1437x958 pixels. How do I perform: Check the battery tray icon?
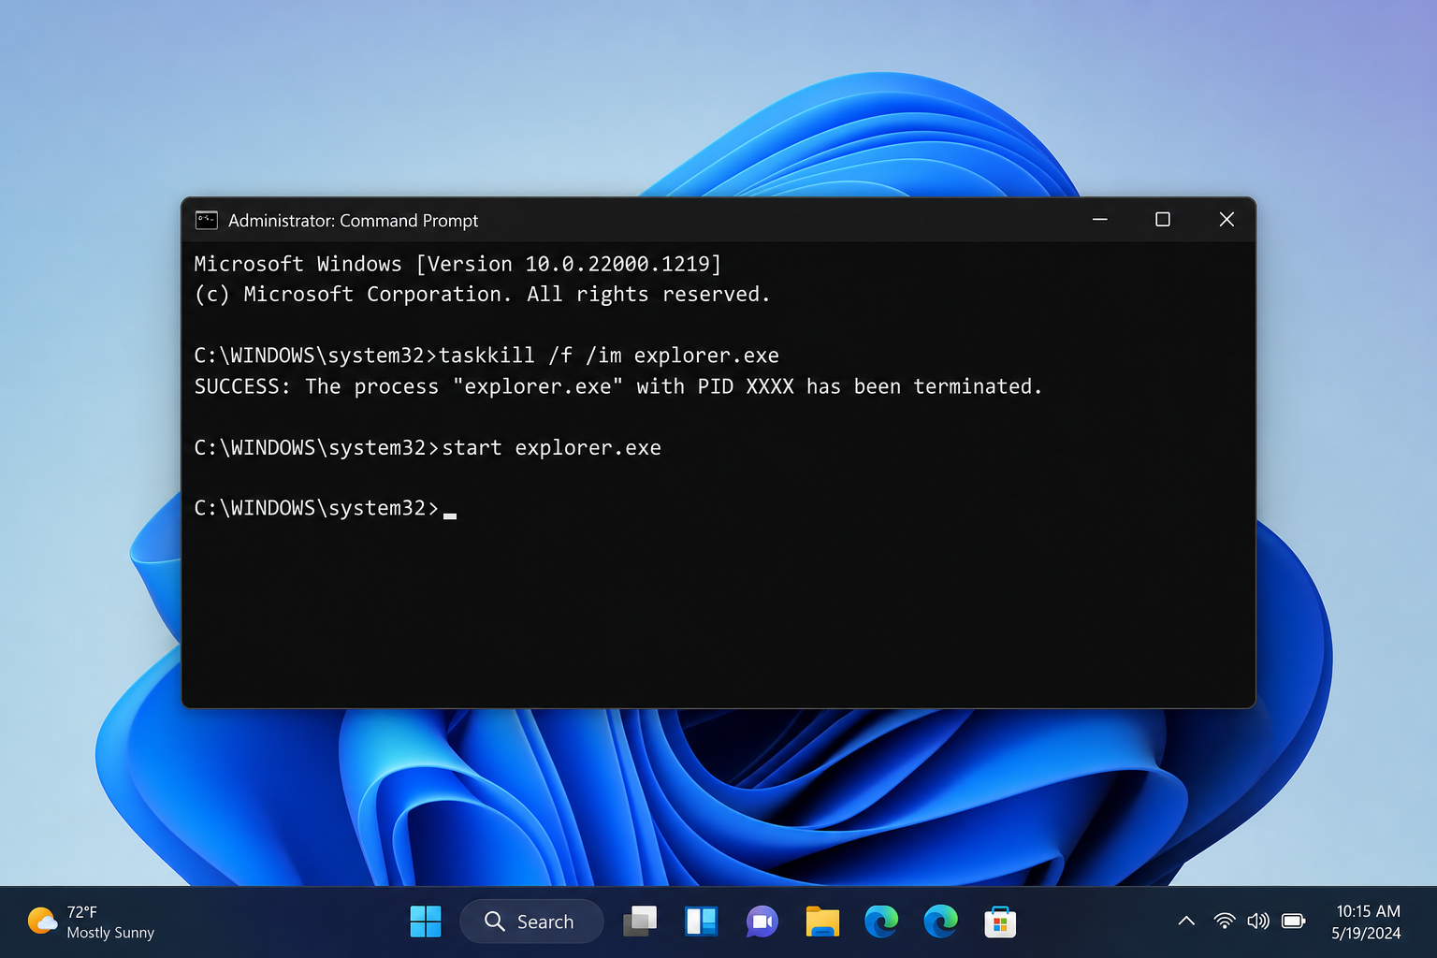click(1294, 922)
